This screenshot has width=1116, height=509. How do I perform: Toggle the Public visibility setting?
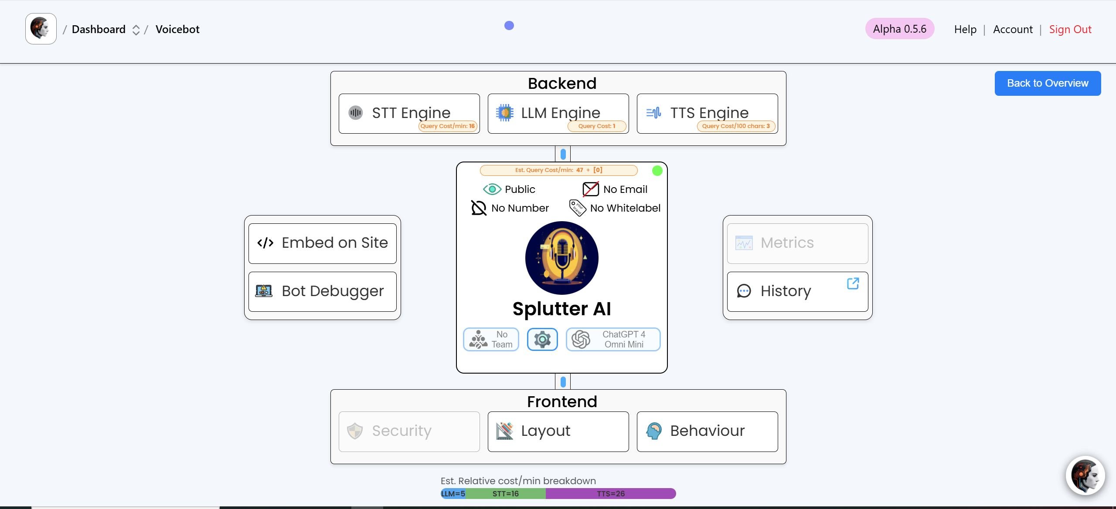(x=508, y=189)
